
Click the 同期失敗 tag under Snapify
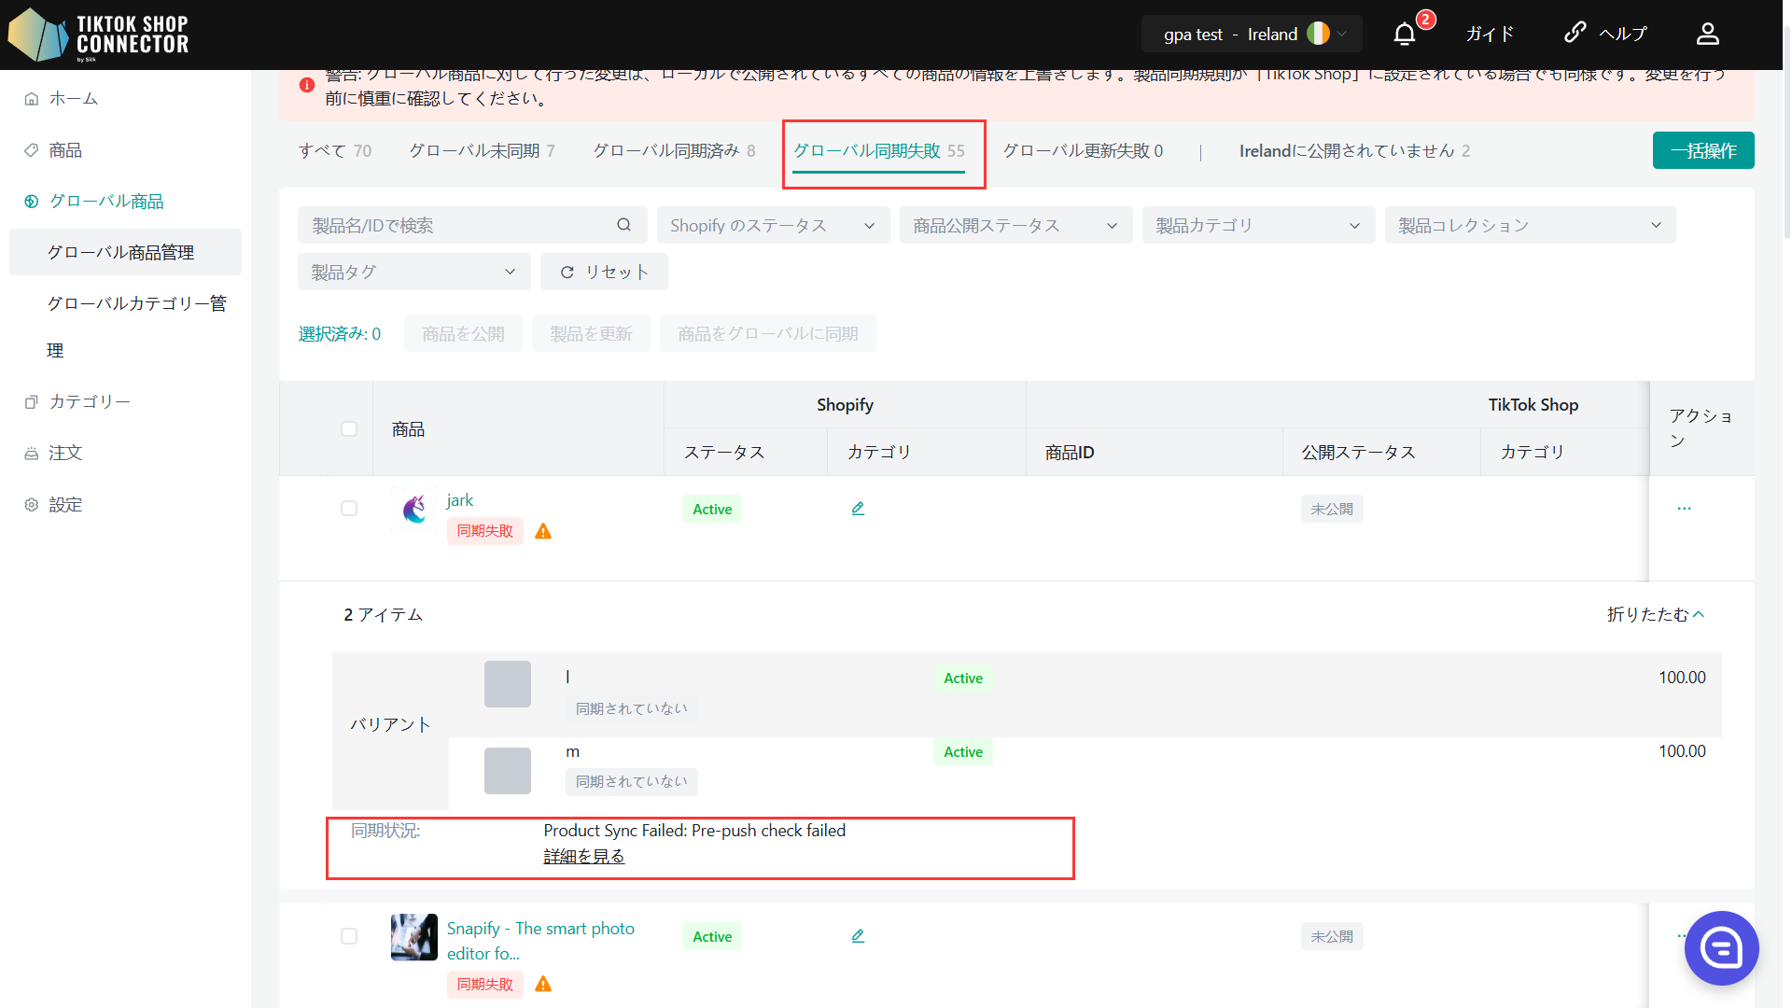tap(484, 984)
